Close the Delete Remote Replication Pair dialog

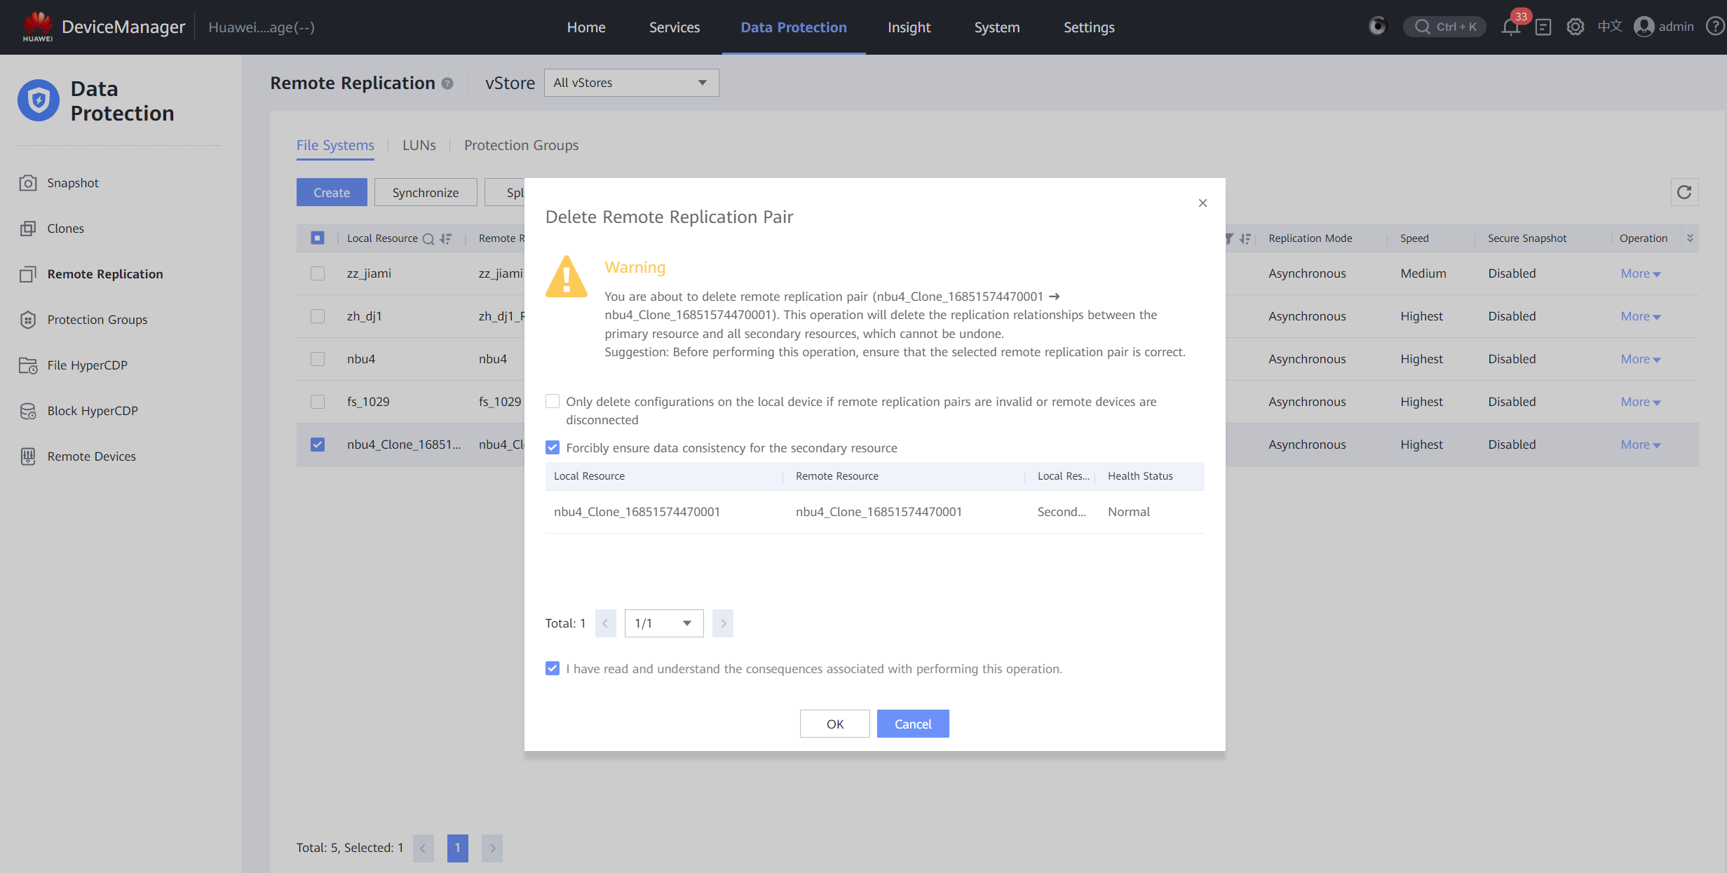(1203, 203)
